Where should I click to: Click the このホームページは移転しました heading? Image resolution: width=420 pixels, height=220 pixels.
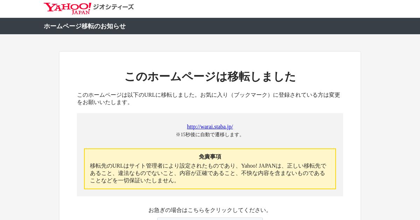point(210,76)
